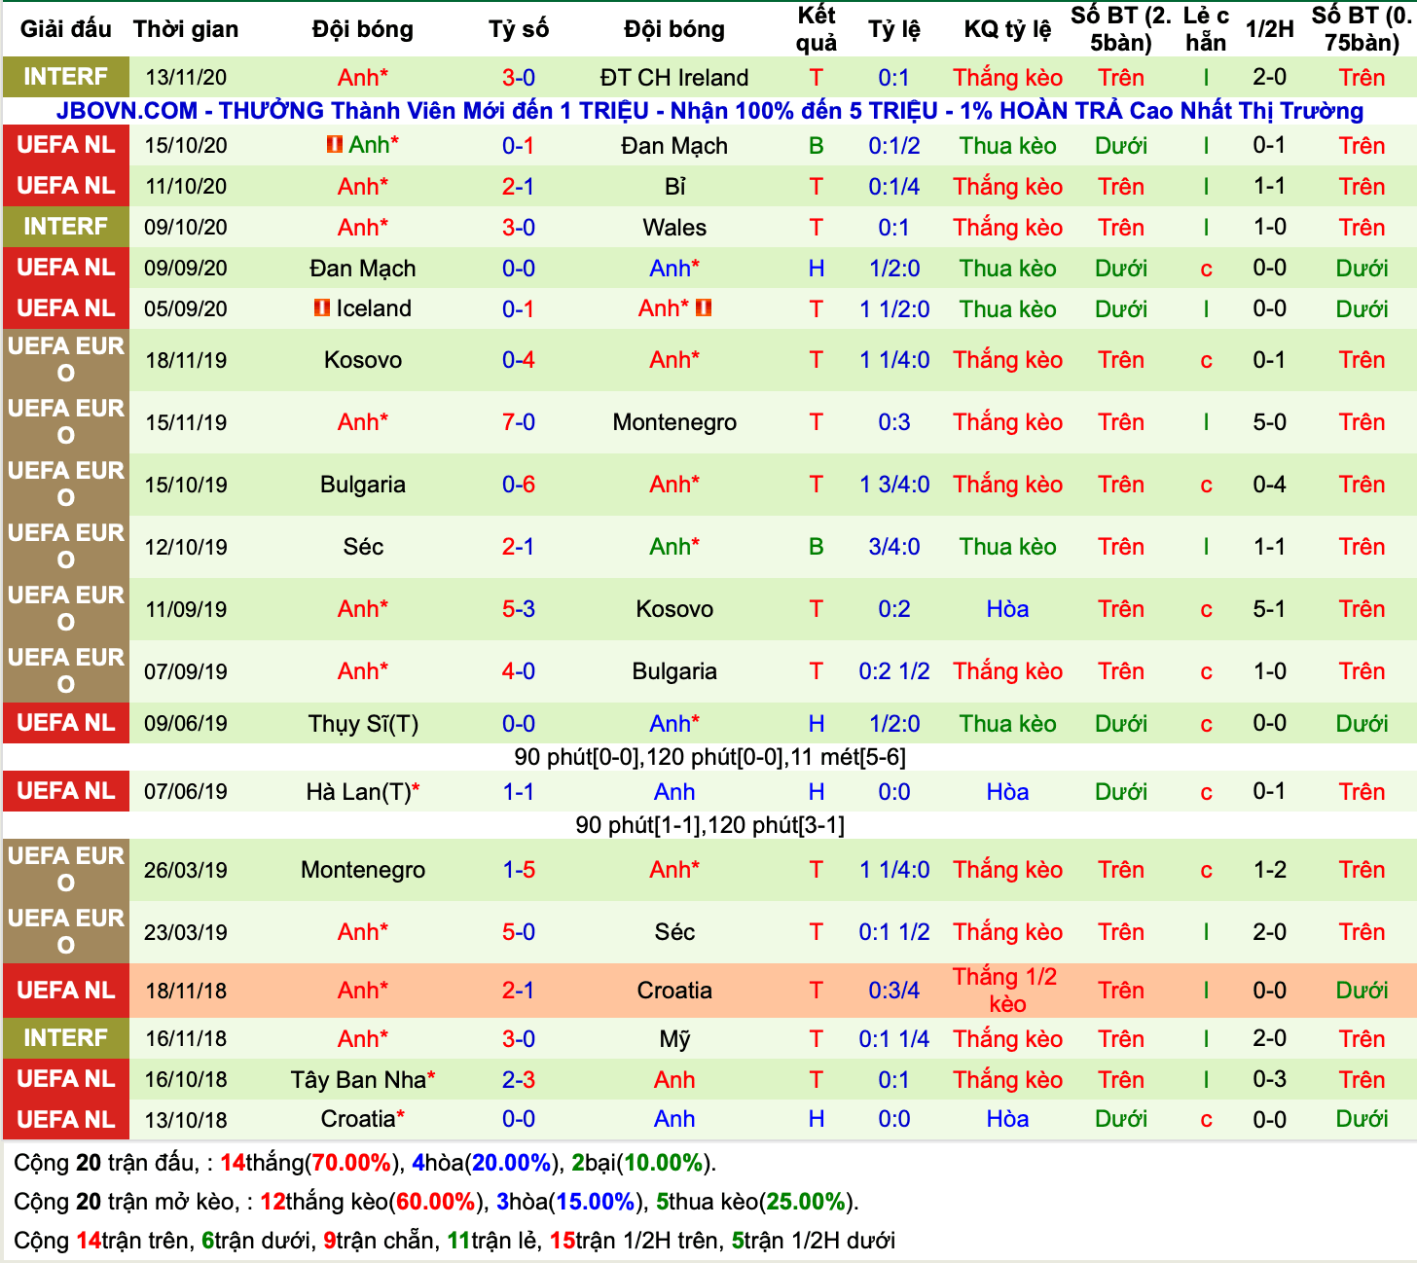Select the Hà Lan(T)* team name

click(x=363, y=792)
